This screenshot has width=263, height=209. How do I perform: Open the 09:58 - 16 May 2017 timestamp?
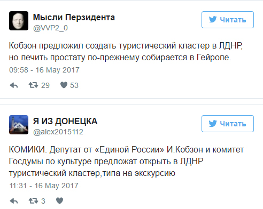point(44,70)
